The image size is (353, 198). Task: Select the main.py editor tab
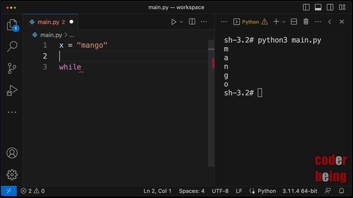(50, 22)
